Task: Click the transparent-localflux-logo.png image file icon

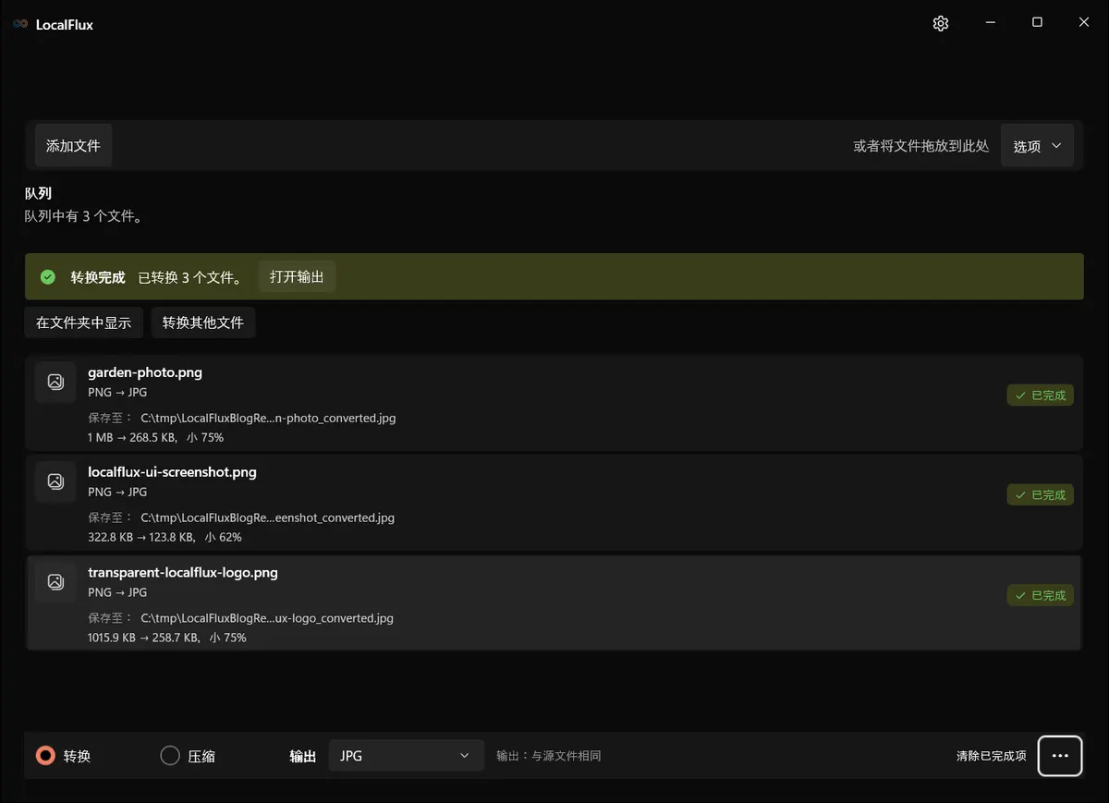Action: click(55, 582)
